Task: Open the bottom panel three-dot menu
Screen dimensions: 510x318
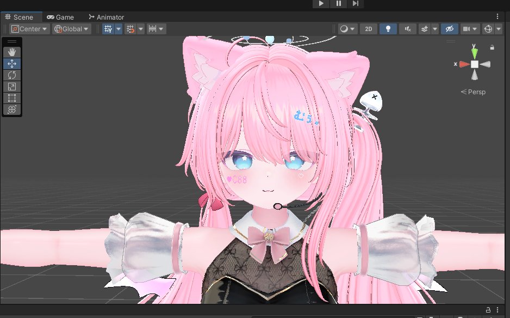Action: coord(497,309)
